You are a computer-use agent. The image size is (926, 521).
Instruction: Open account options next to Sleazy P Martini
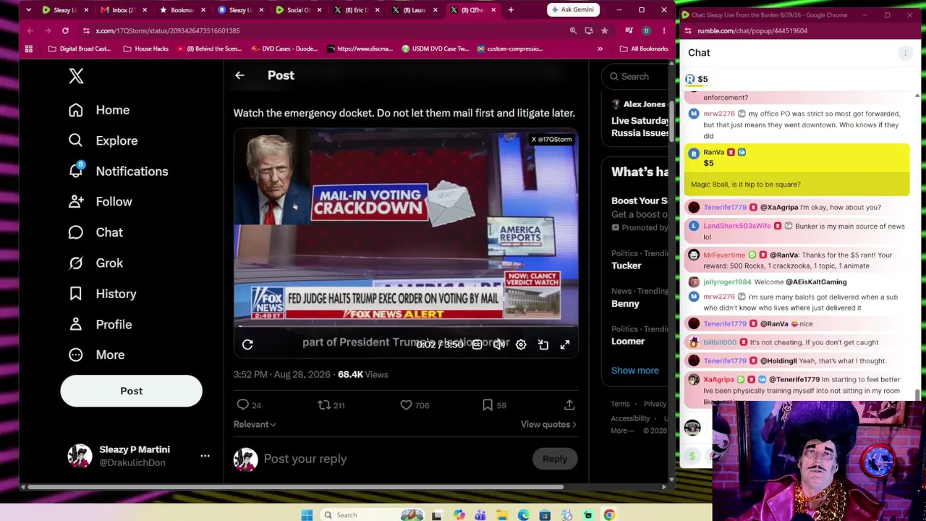pyautogui.click(x=205, y=456)
